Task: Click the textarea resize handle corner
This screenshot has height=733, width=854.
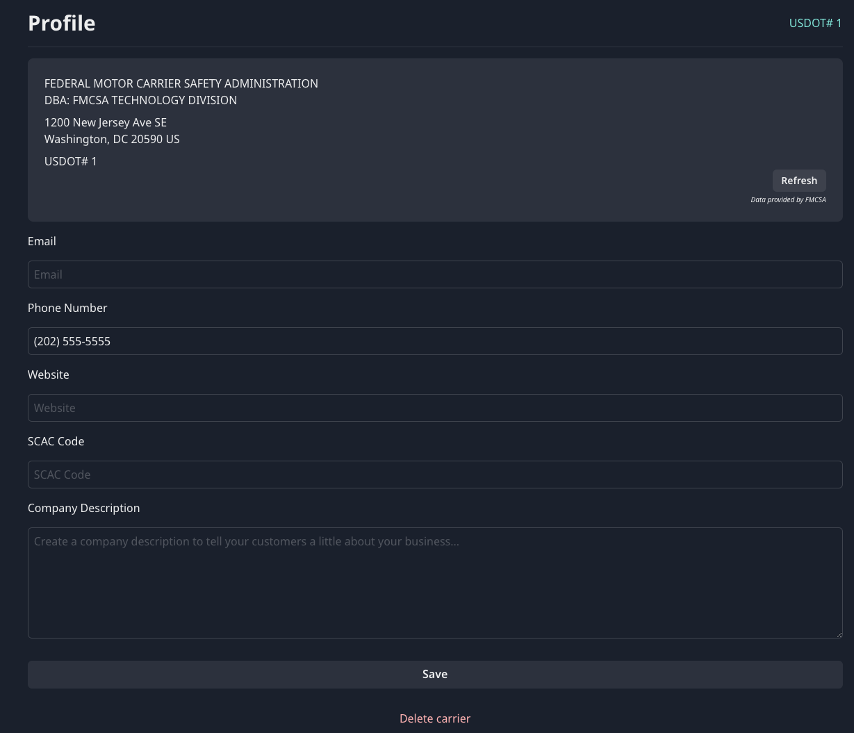Action: pos(838,634)
